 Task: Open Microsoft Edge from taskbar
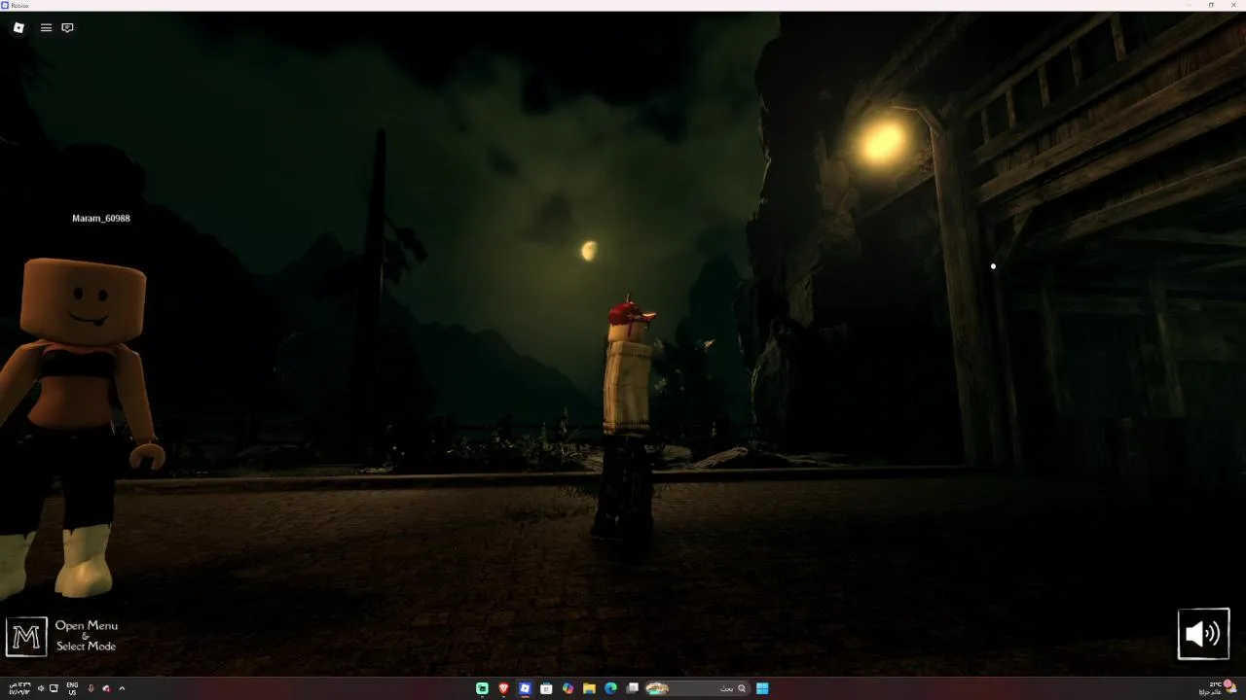click(610, 688)
